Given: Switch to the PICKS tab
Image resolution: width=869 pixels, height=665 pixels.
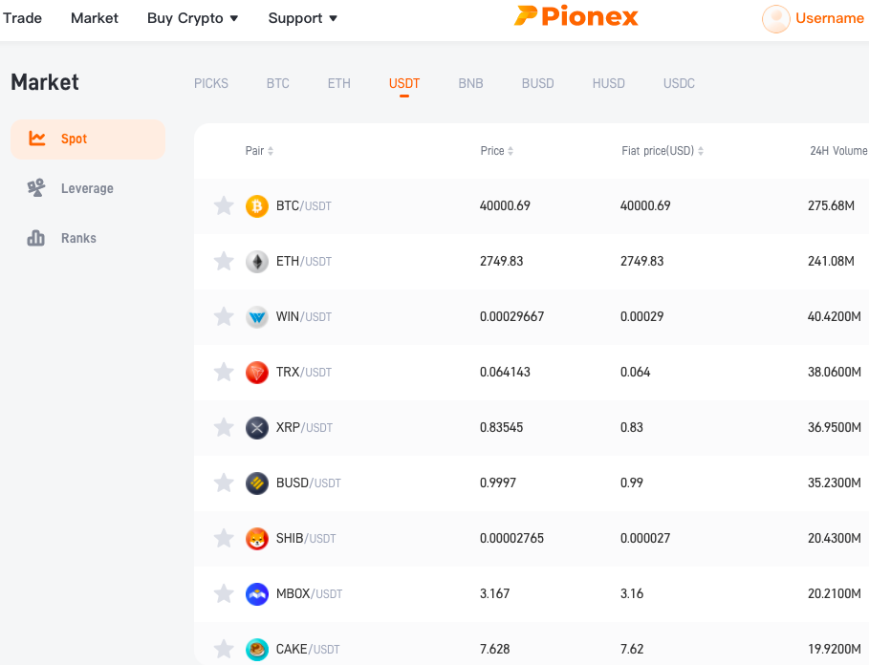Looking at the screenshot, I should click(x=211, y=84).
